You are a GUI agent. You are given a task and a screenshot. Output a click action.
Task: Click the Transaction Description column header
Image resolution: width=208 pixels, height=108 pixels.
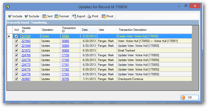(154, 30)
